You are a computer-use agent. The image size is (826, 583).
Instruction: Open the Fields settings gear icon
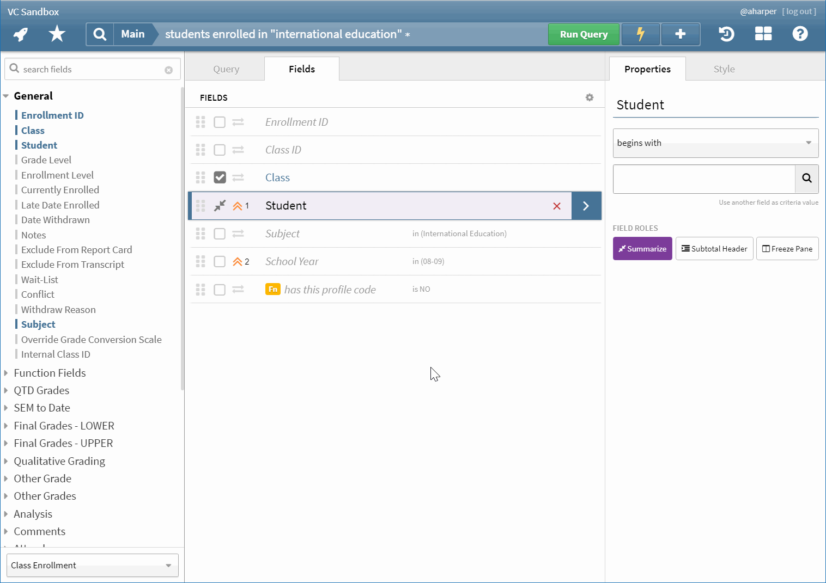point(589,97)
